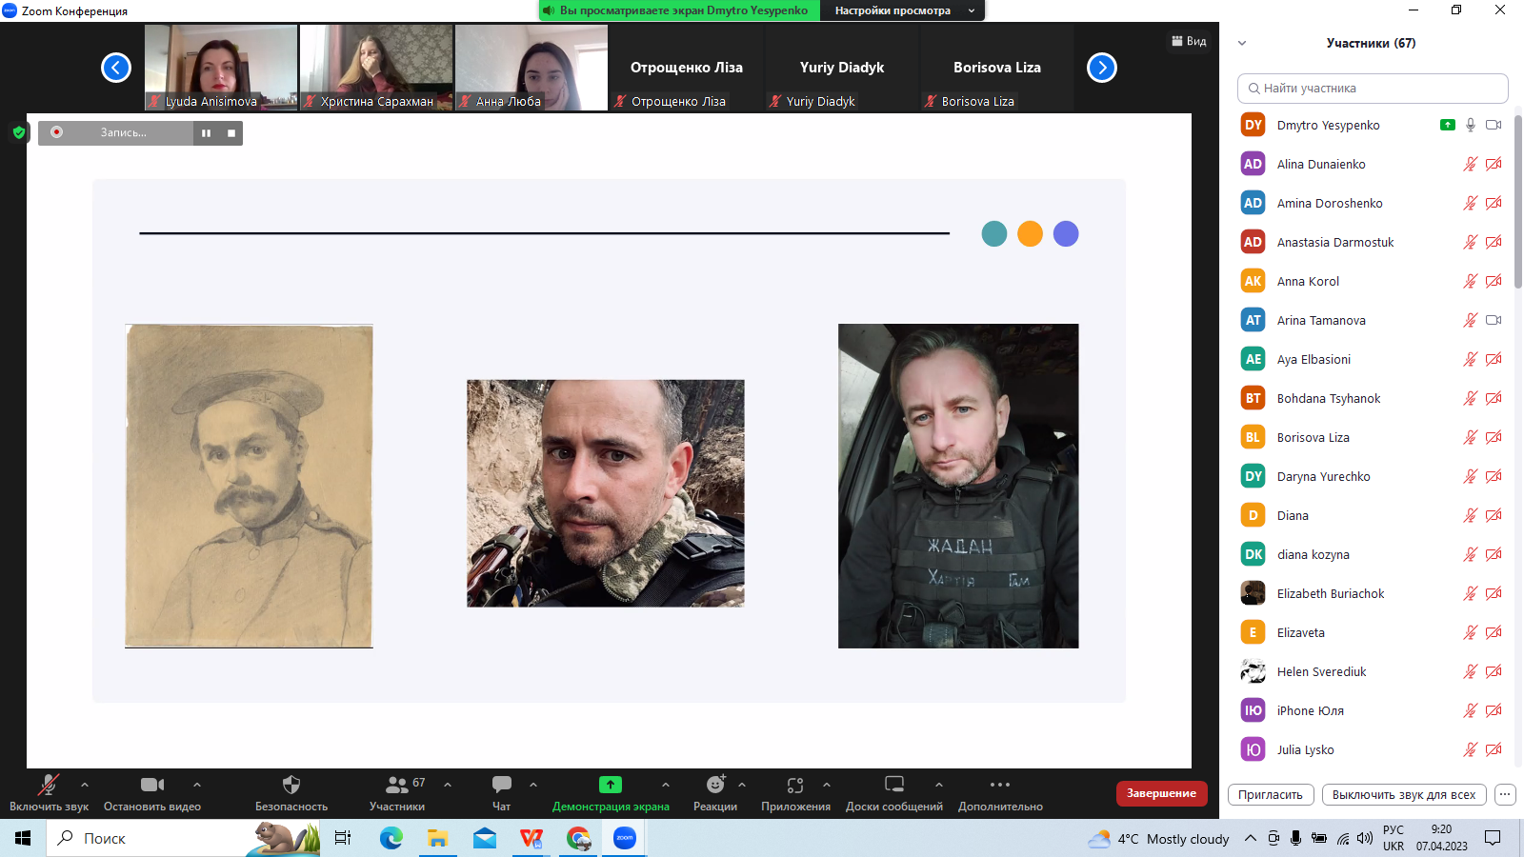This screenshot has height=857, width=1524.
Task: Open the More options ellipsis in toolbar
Action: tap(999, 786)
